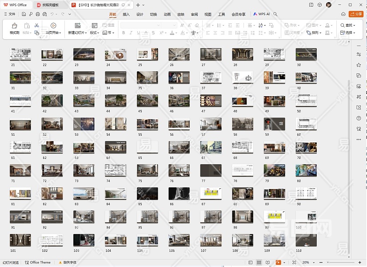367x267 pixels.
Task: Click the orange Share (分享) button
Action: 356,14
